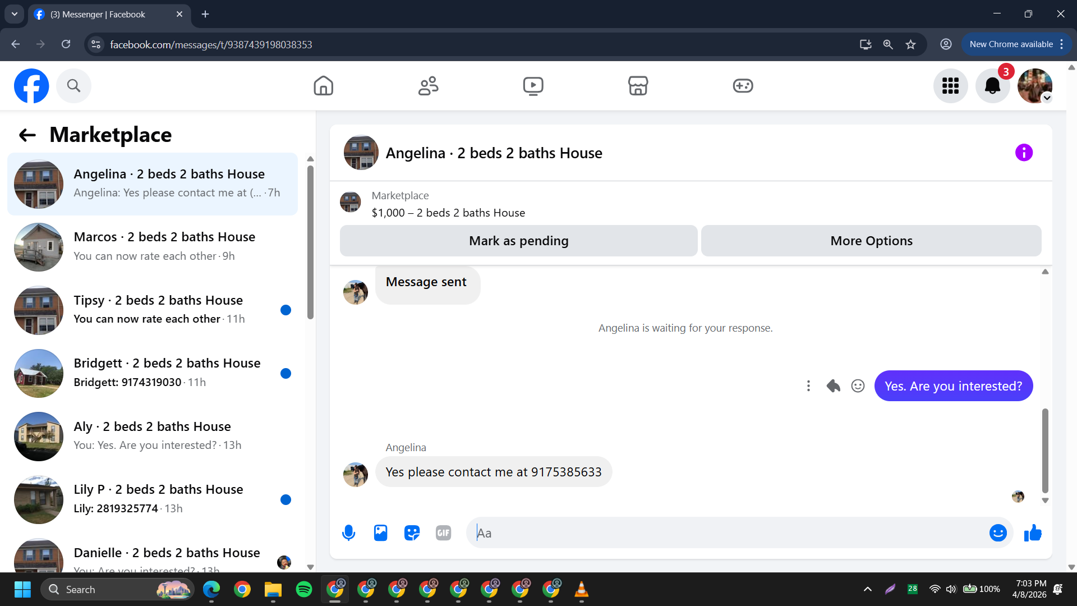The height and width of the screenshot is (606, 1077).
Task: Open emoji picker in message box
Action: (x=998, y=533)
